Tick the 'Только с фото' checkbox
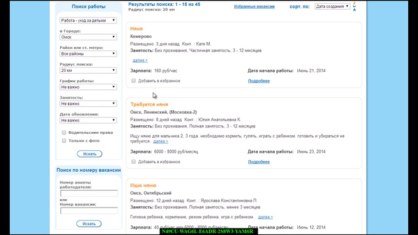Screen dimensions: 418x235 64,140
